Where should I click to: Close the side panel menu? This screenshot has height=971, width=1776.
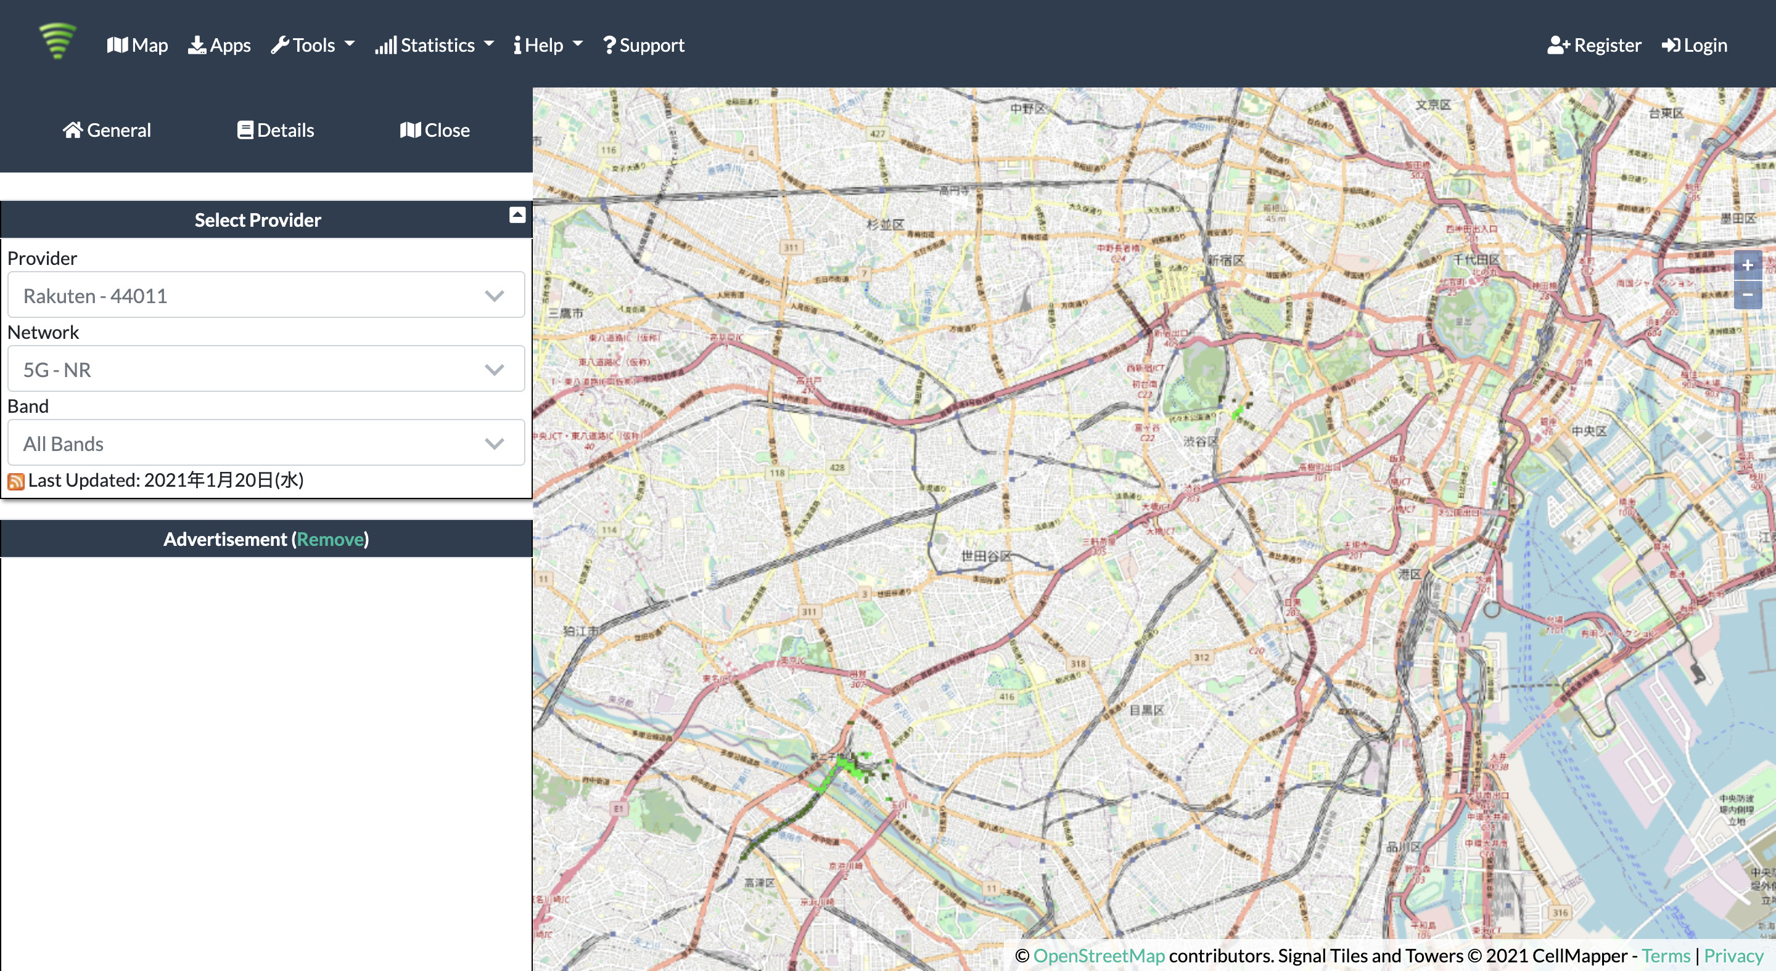[x=435, y=130]
